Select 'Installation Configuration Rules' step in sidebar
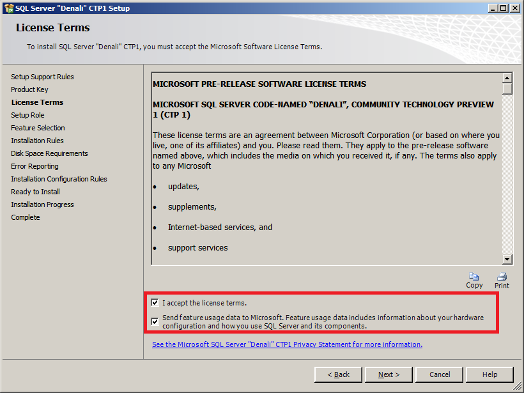524x393 pixels. click(59, 179)
